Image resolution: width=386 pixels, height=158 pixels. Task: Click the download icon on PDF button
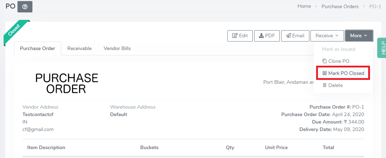(x=262, y=36)
